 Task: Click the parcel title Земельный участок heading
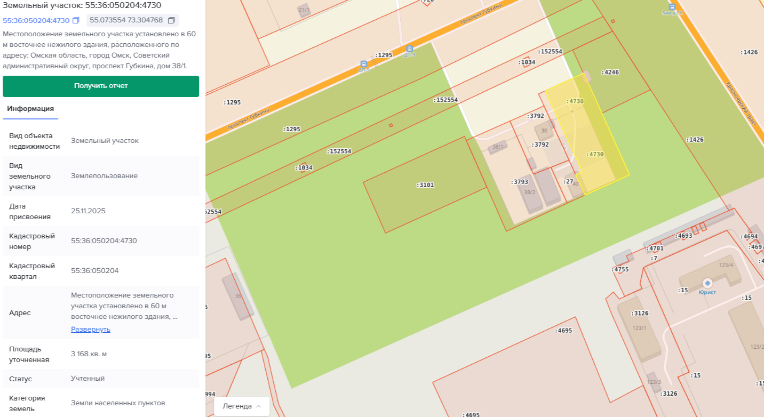tap(82, 5)
